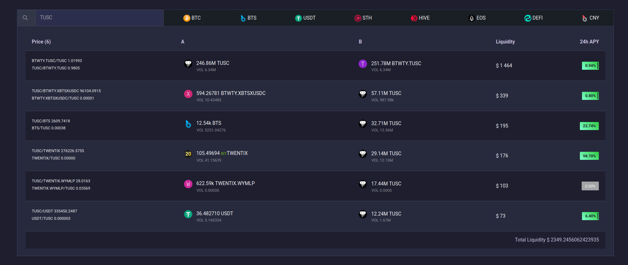This screenshot has height=265, width=628.
Task: Click the TUSC icon beside 29.14M TUSC
Action: pyautogui.click(x=363, y=154)
